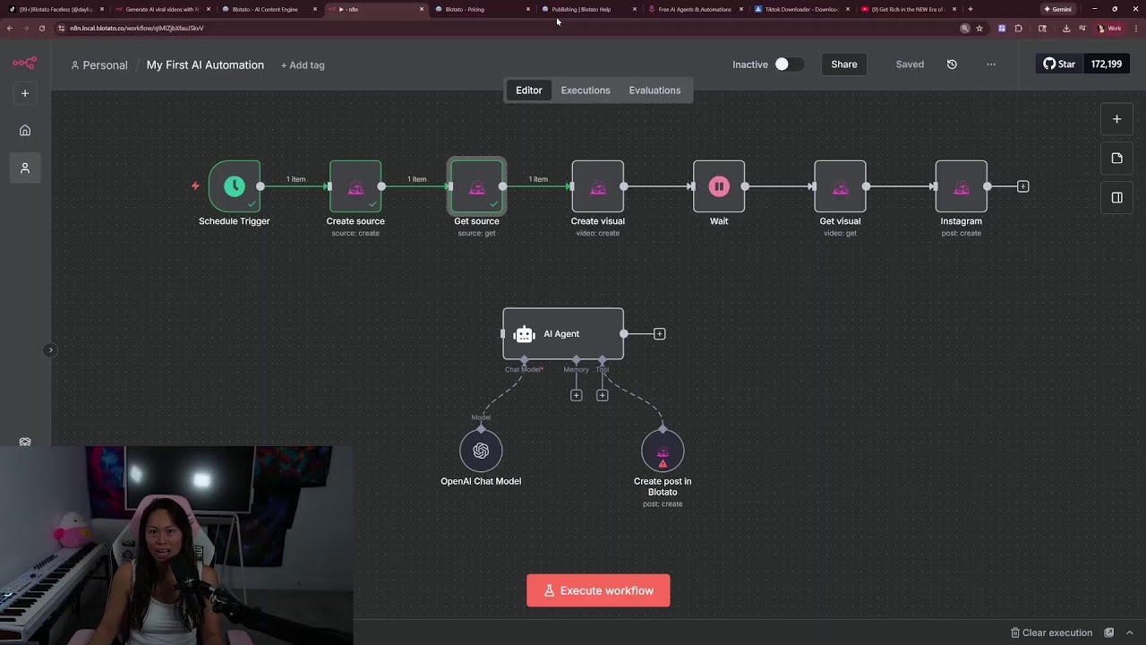Add a Tool sub-node to AI Agent
The width and height of the screenshot is (1146, 645).
603,395
